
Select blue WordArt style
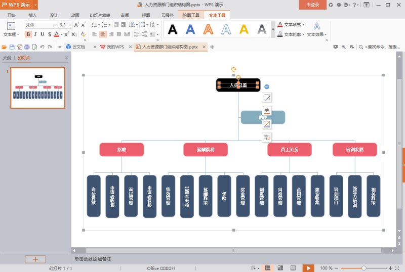tap(190, 29)
